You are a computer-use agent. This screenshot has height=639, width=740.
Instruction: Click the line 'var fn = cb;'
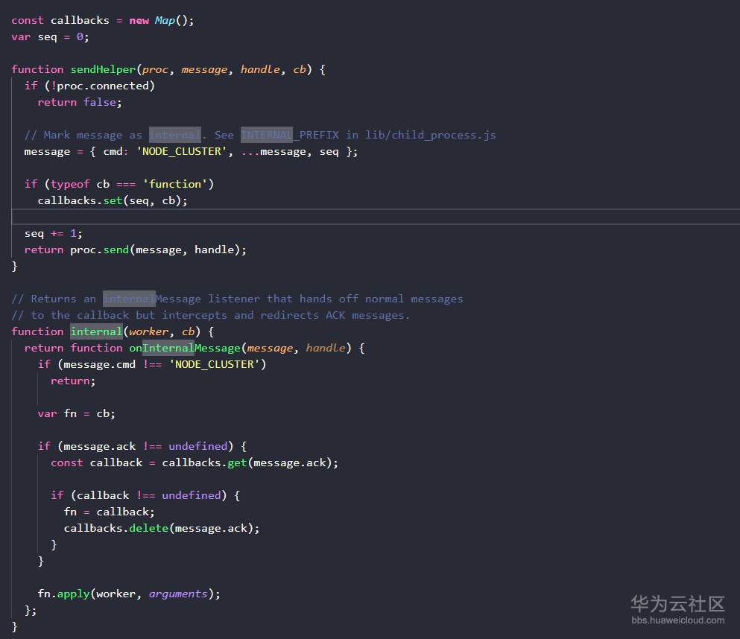point(77,413)
